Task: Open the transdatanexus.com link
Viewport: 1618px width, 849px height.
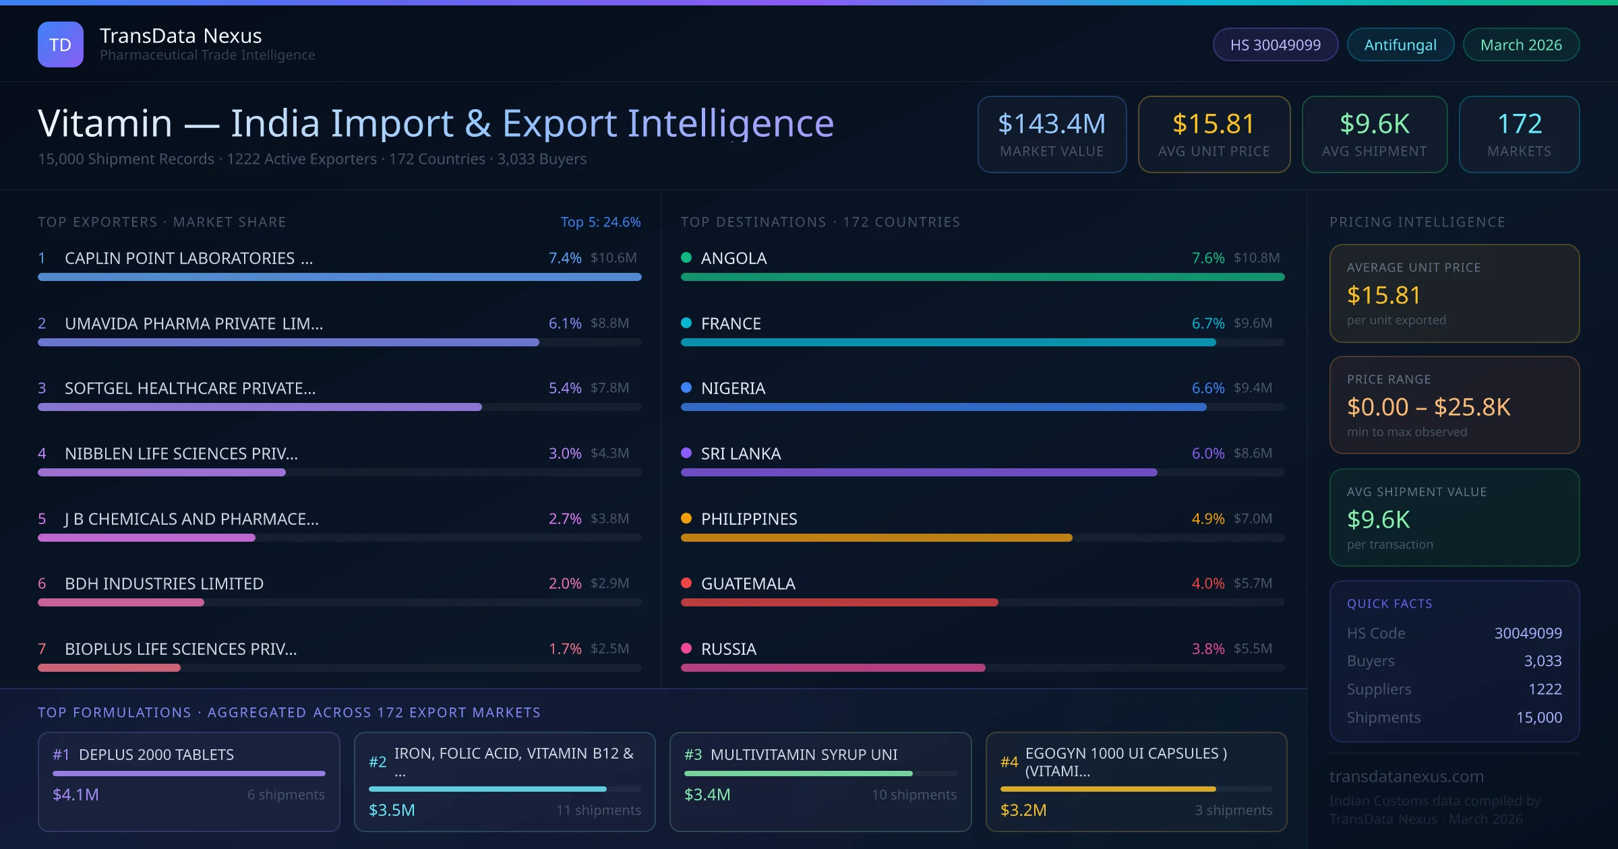Action: [x=1406, y=776]
